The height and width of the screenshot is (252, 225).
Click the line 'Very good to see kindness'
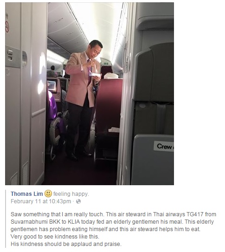55,237
